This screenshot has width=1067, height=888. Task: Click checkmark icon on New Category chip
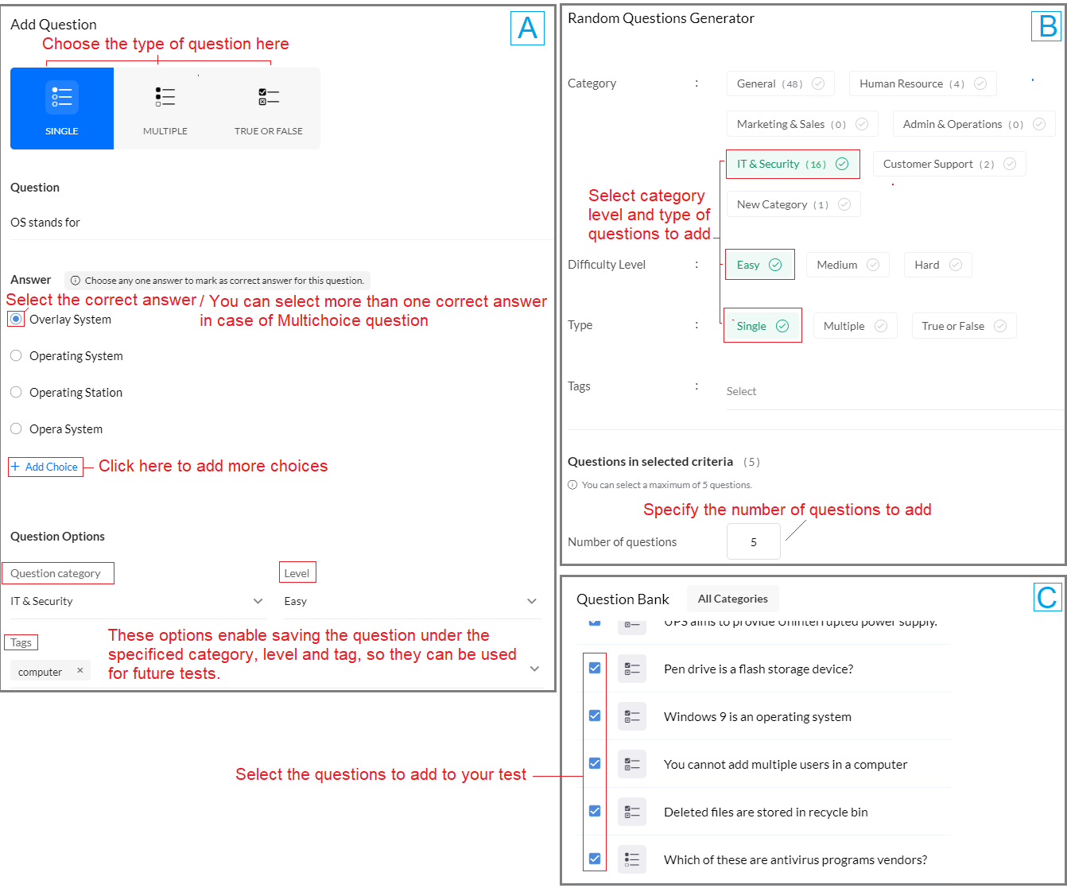click(844, 204)
